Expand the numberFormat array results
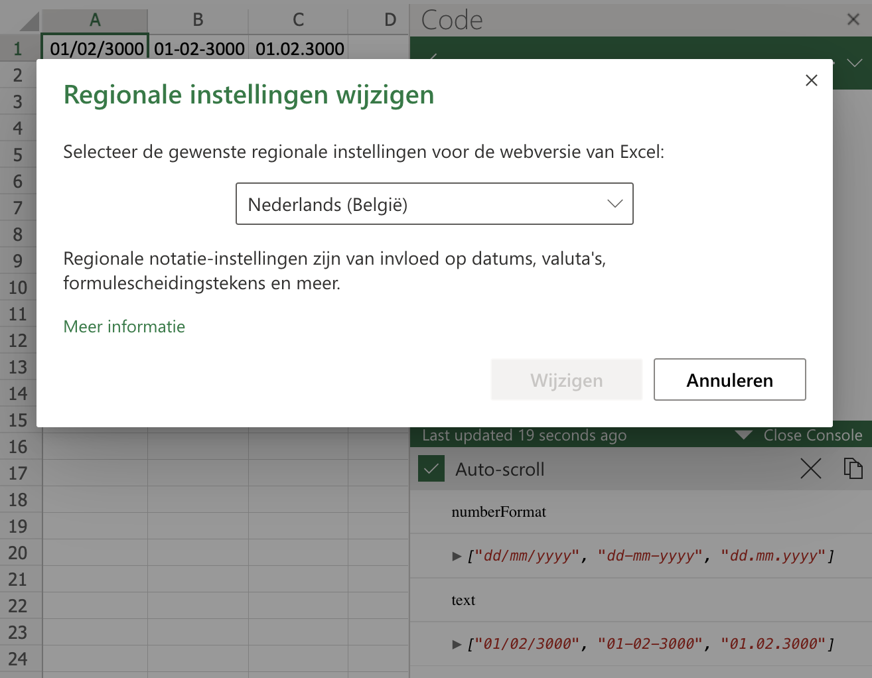 point(457,556)
